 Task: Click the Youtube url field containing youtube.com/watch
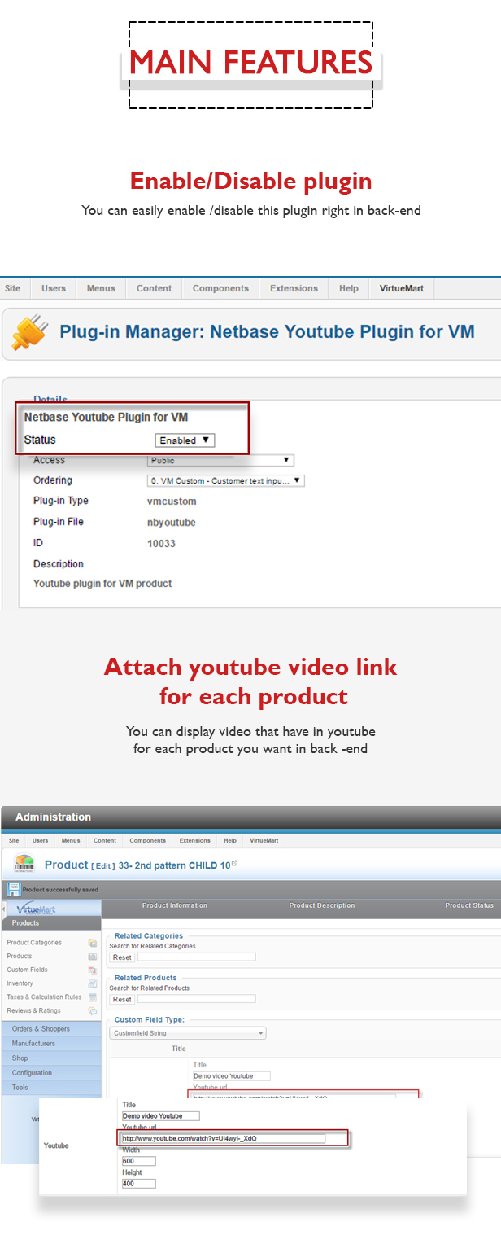[x=223, y=1138]
